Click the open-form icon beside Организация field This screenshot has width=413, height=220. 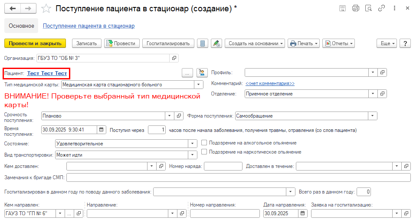174,58
